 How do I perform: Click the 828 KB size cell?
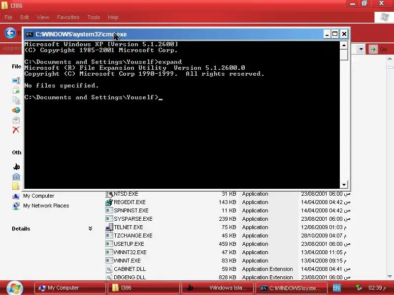227,277
